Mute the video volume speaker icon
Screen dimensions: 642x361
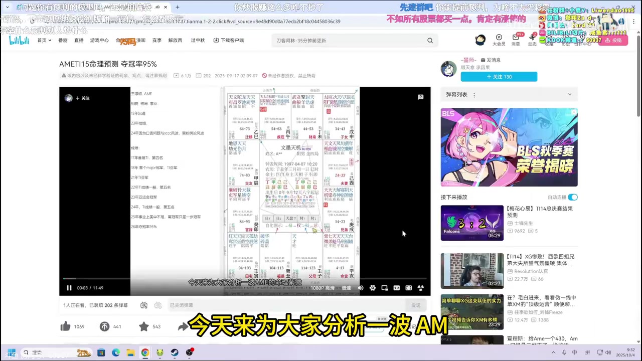tap(360, 288)
